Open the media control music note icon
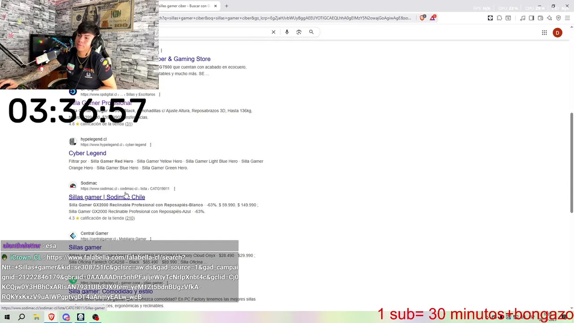 pos(522,18)
